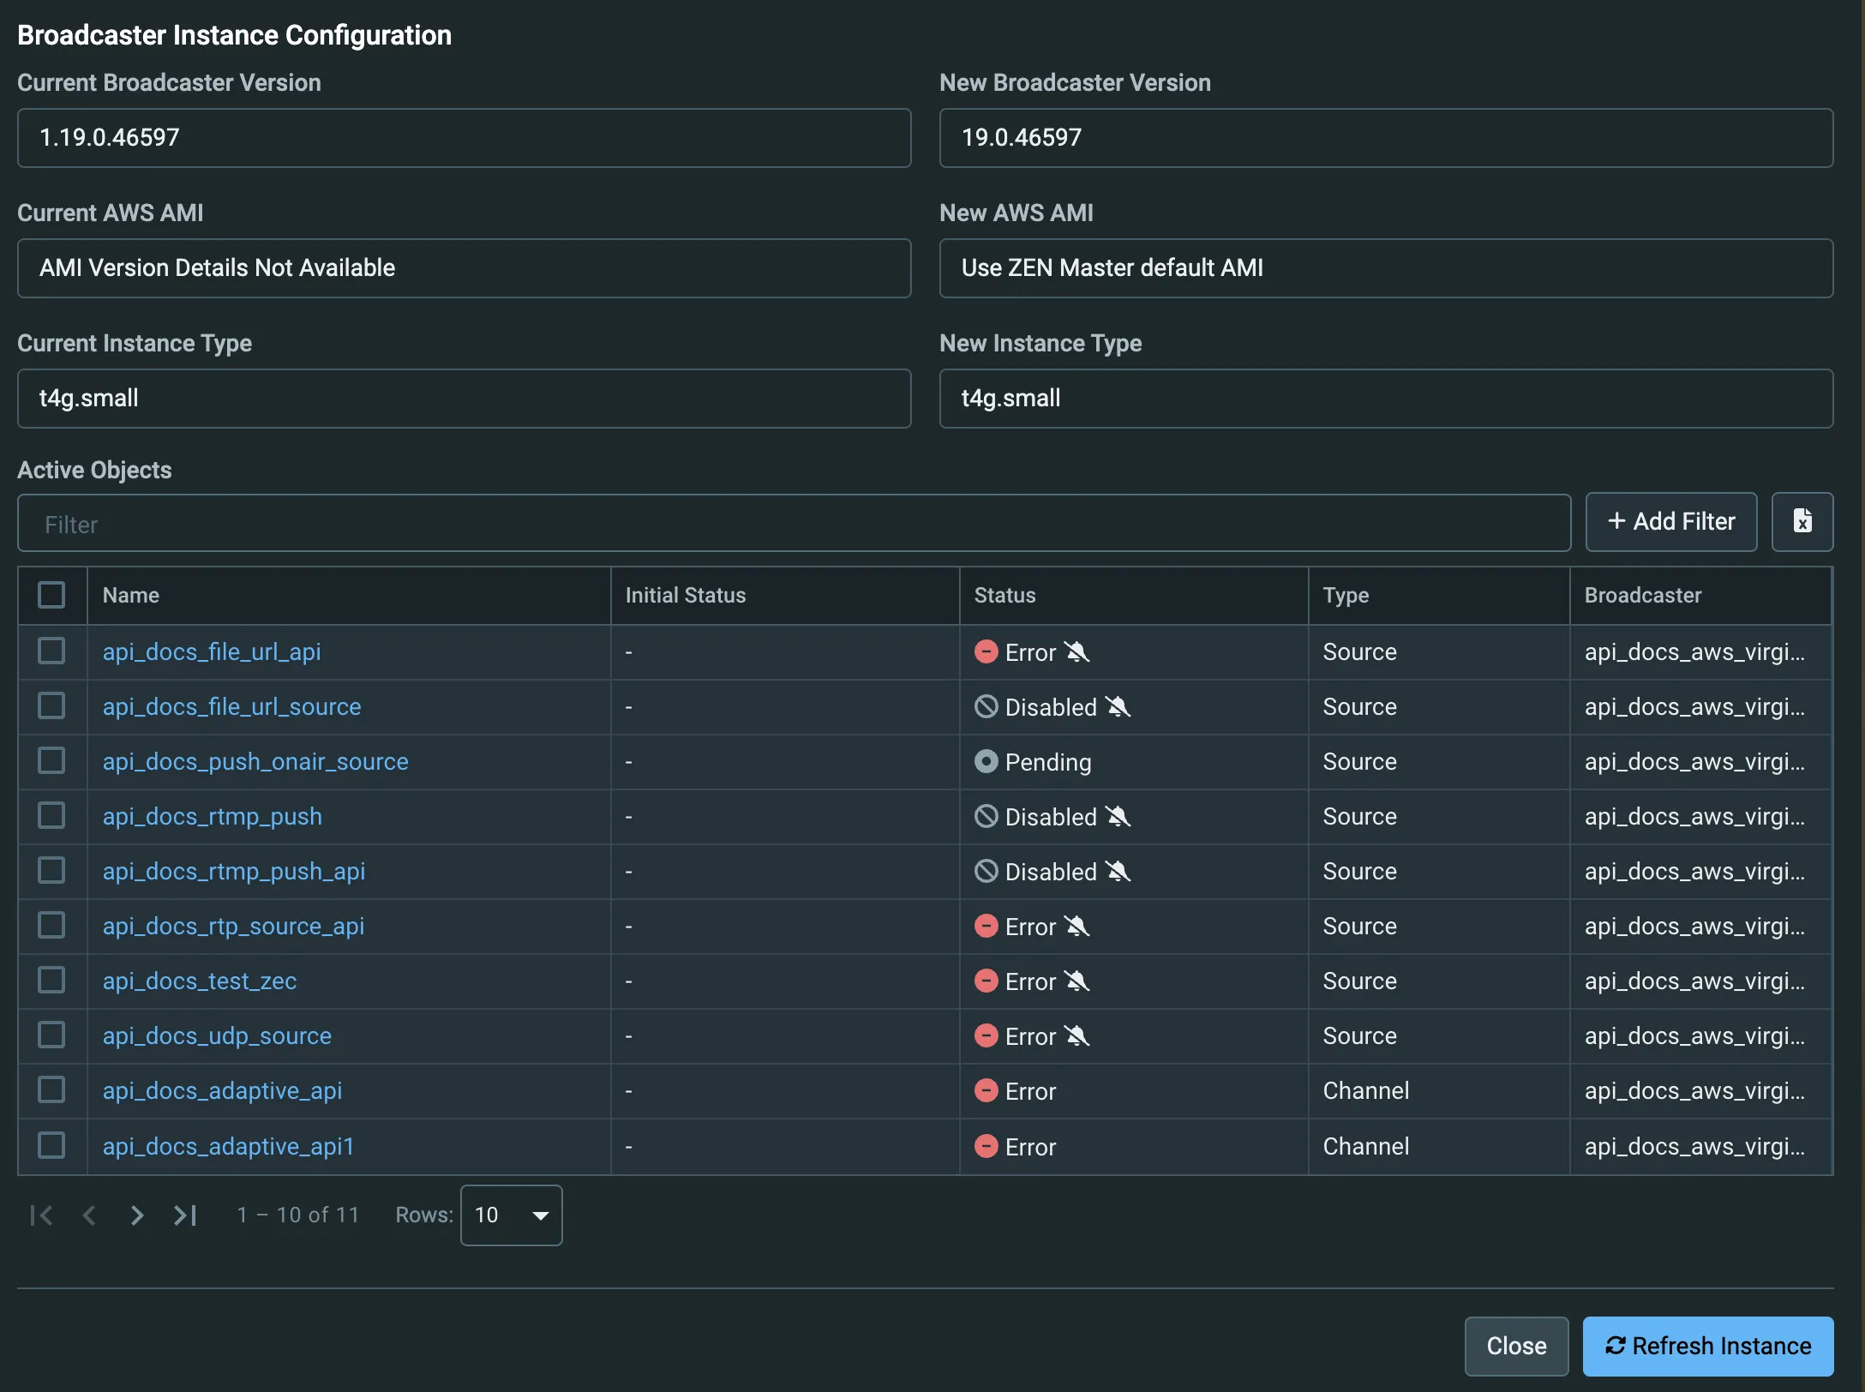
Task: Open the Rows per page dropdown
Action: click(x=512, y=1215)
